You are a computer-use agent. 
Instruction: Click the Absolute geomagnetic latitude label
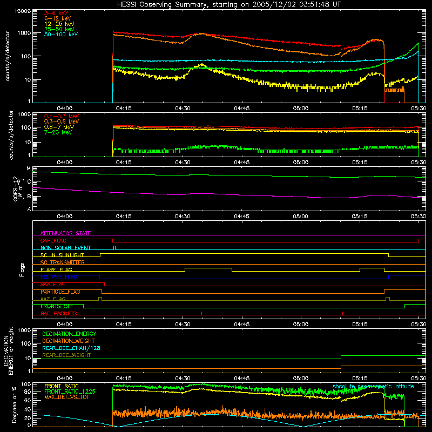pyautogui.click(x=373, y=386)
